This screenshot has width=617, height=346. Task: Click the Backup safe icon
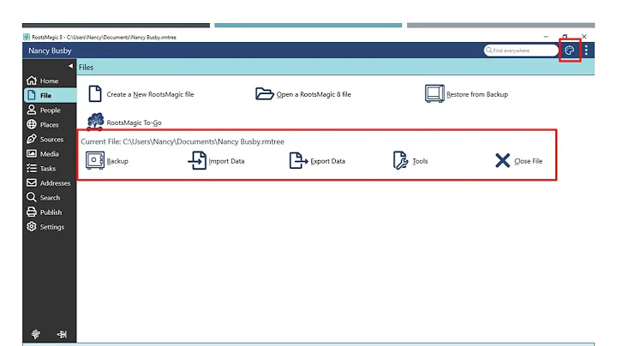pyautogui.click(x=95, y=160)
